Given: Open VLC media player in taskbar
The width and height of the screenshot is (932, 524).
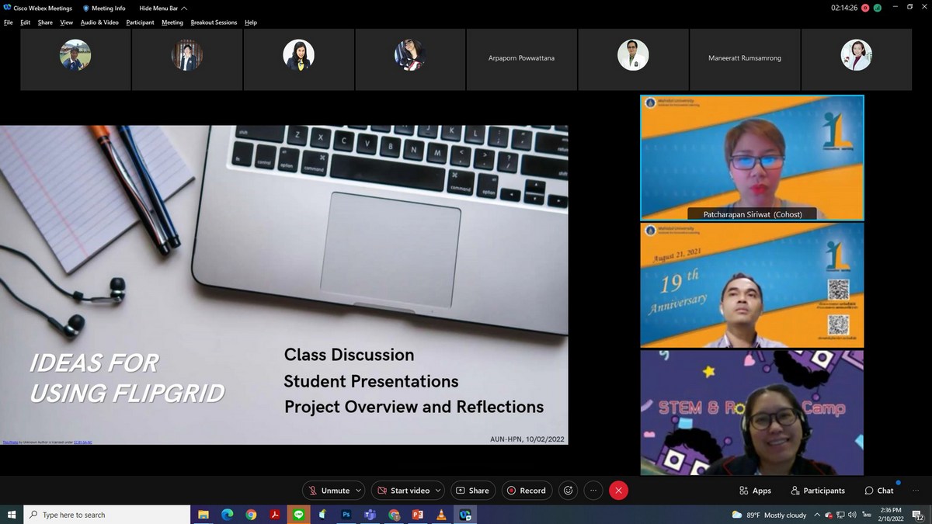Looking at the screenshot, I should coord(441,515).
